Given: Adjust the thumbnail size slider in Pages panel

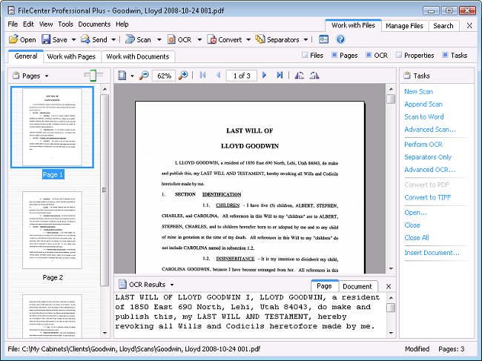Looking at the screenshot, I should tap(93, 76).
